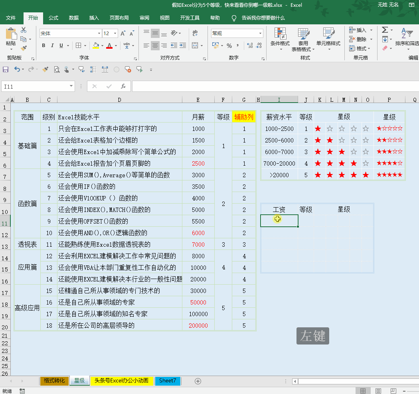Viewport: 419px width, 394px height.
Task: Click the clear eraser icon in editing group
Action: click(385, 48)
